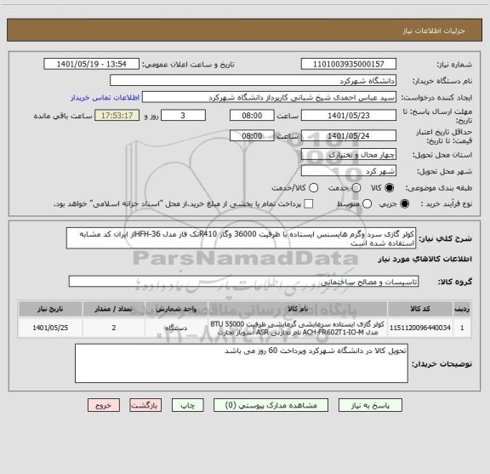Click the واحد شمارش column header
This screenshot has height=474, width=490.
[x=176, y=309]
